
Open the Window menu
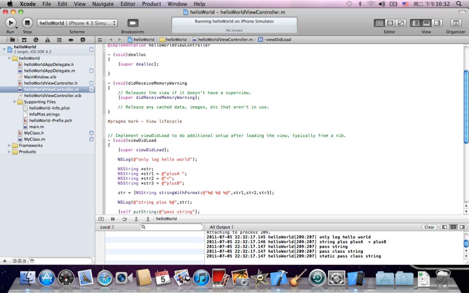pos(177,4)
